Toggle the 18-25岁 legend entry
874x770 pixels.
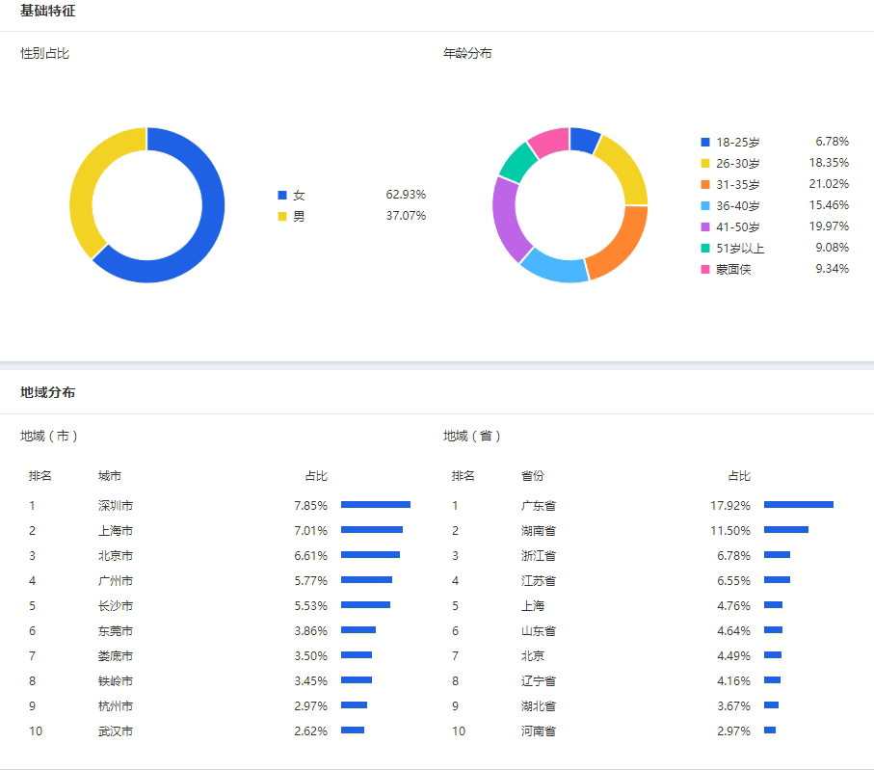pyautogui.click(x=737, y=142)
